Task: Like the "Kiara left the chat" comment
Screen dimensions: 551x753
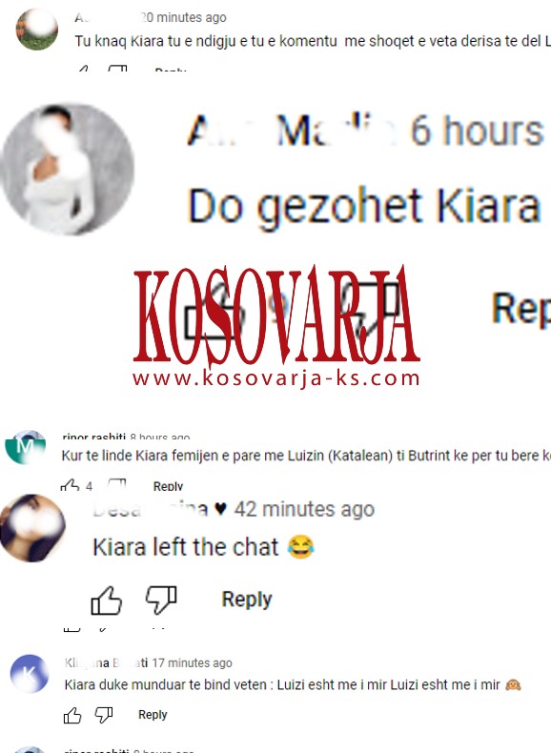Action: click(106, 600)
